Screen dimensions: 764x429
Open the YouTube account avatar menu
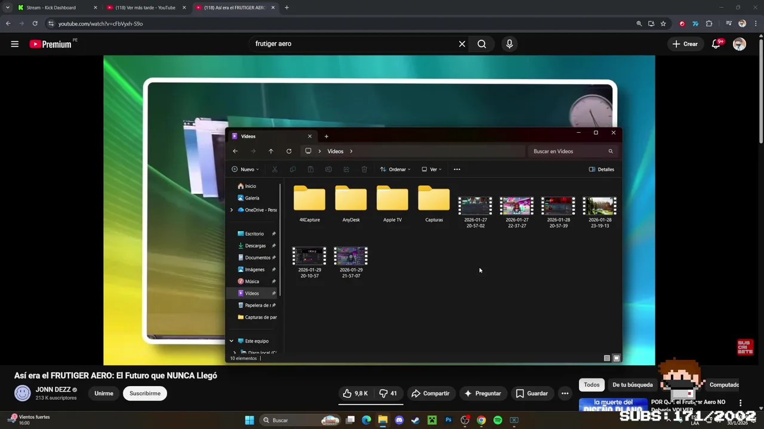740,44
